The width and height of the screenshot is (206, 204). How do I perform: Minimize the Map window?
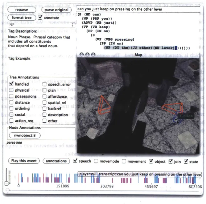87,55
